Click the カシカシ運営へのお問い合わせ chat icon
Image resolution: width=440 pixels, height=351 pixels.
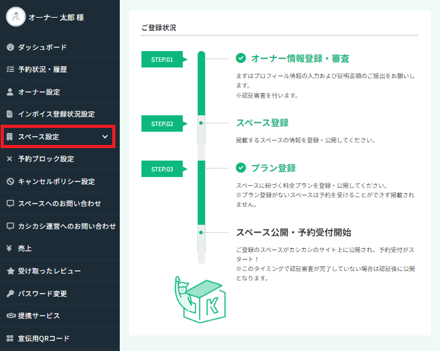pyautogui.click(x=10, y=226)
